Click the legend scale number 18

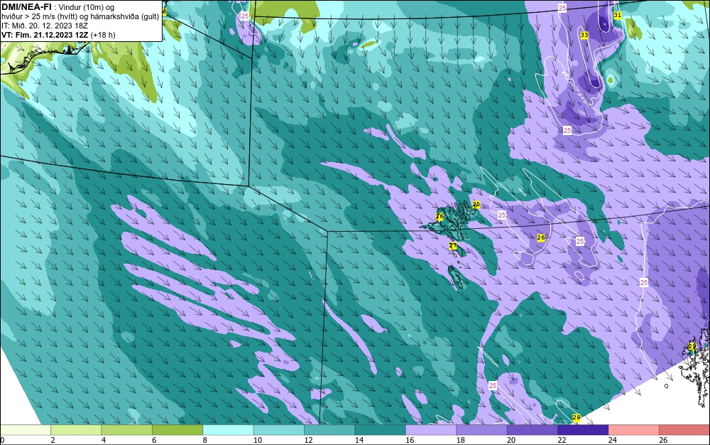coord(461,440)
